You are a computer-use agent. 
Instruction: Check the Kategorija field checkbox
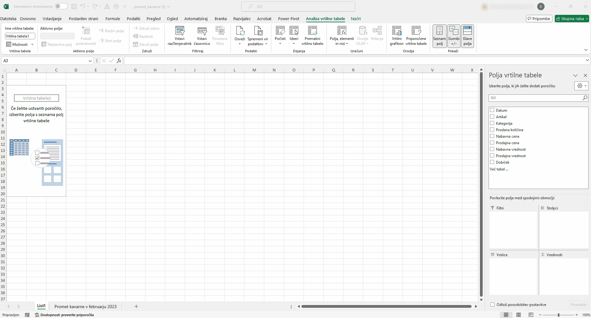coord(492,123)
